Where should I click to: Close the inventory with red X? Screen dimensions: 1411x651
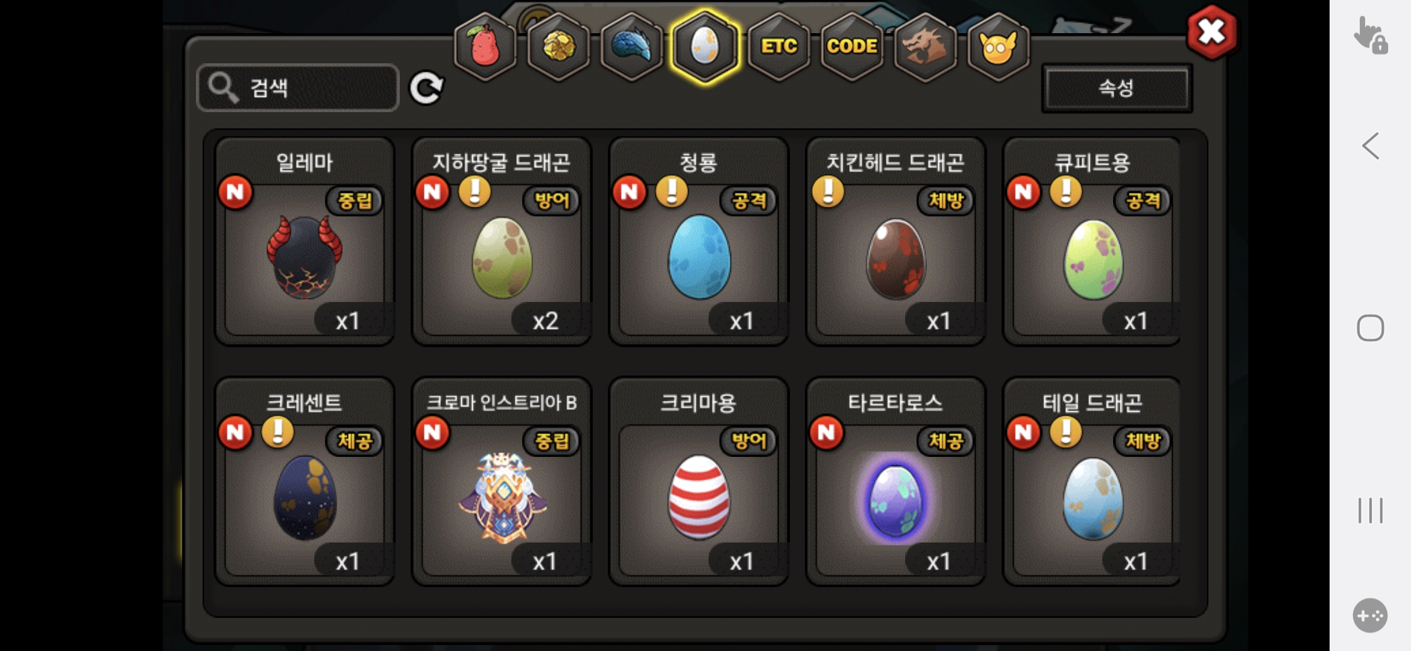click(1211, 33)
